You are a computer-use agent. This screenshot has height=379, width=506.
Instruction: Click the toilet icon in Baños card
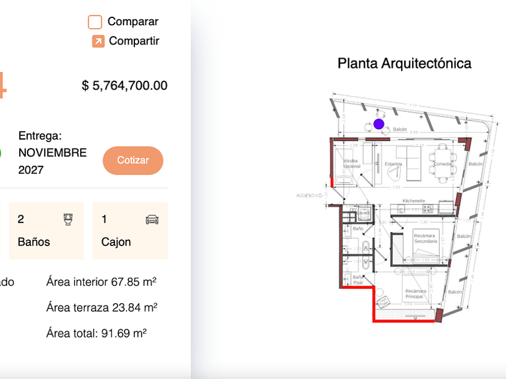pyautogui.click(x=68, y=220)
